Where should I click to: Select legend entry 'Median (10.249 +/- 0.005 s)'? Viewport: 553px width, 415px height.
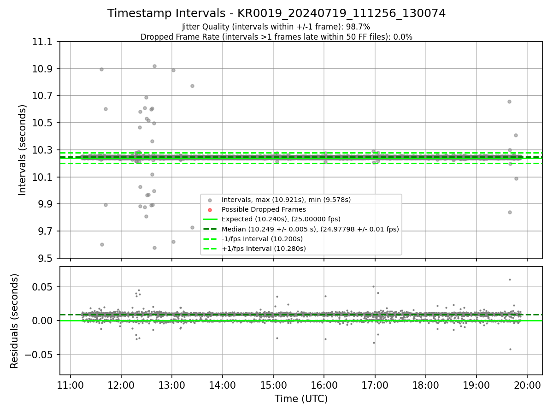(x=310, y=229)
